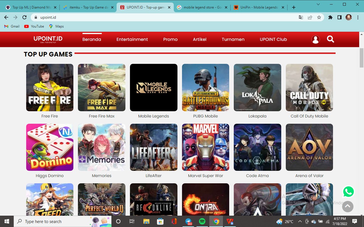Click the share page icon in the address bar
Viewport: 364px width, 227px height.
pos(310,17)
